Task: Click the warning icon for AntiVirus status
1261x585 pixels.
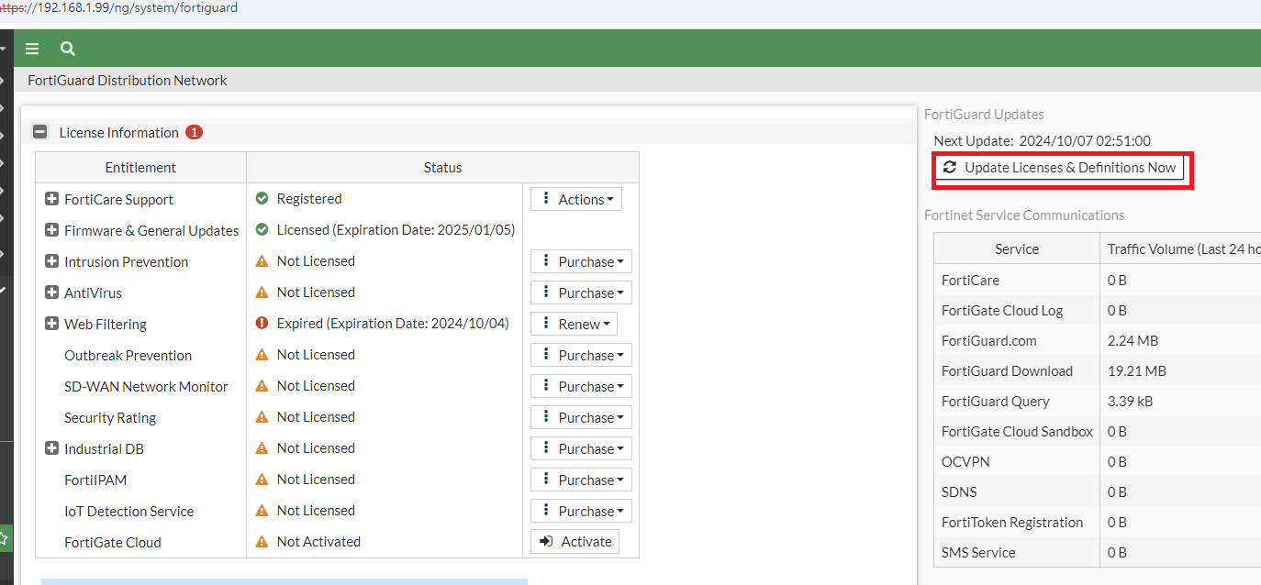Action: click(262, 292)
